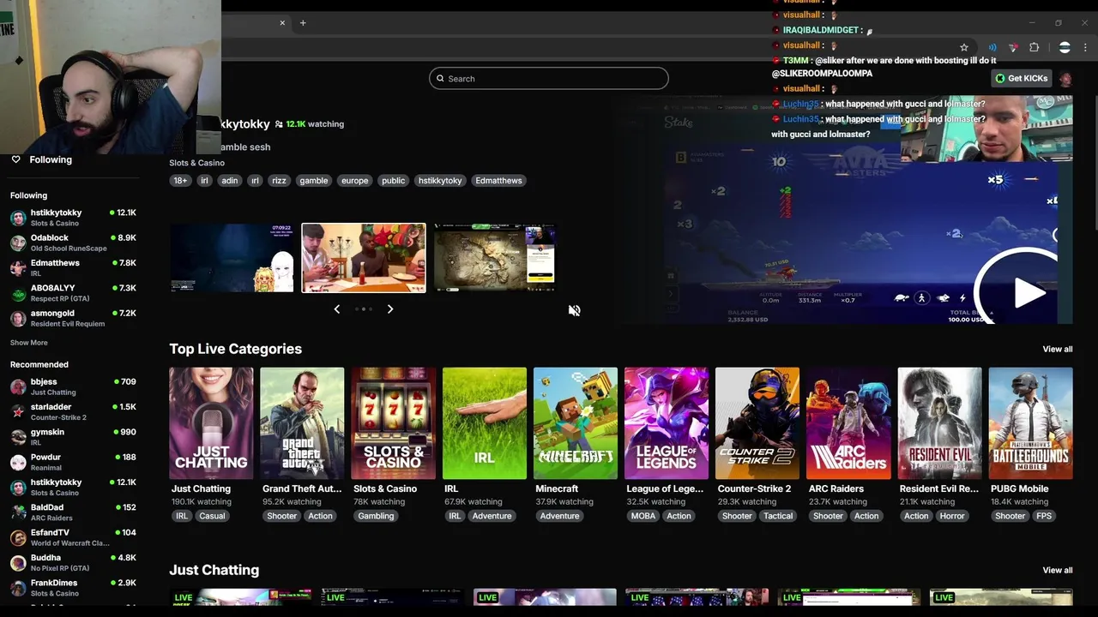This screenshot has height=617, width=1098.
Task: Click the adin stream tag
Action: pos(229,181)
